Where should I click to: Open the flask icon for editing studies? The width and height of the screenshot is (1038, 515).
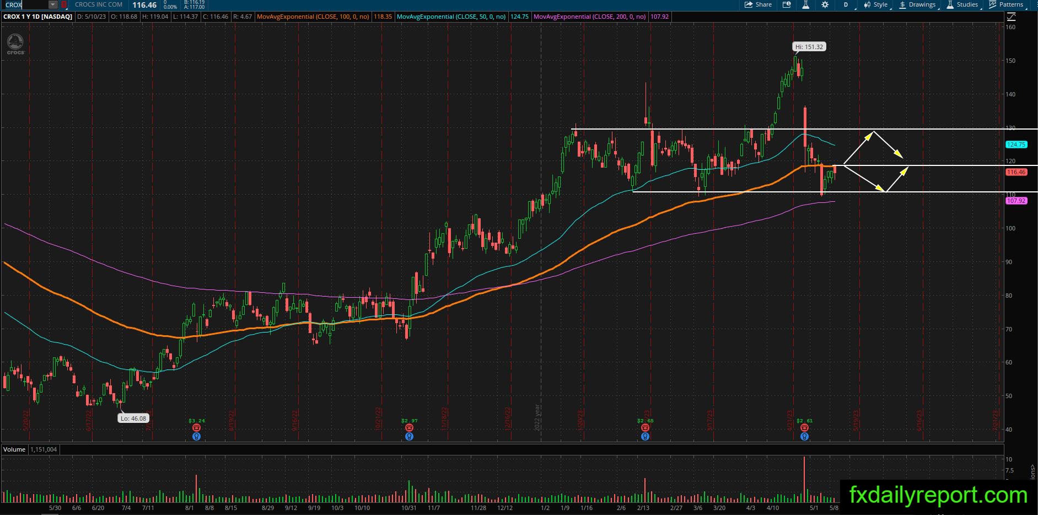coord(805,4)
